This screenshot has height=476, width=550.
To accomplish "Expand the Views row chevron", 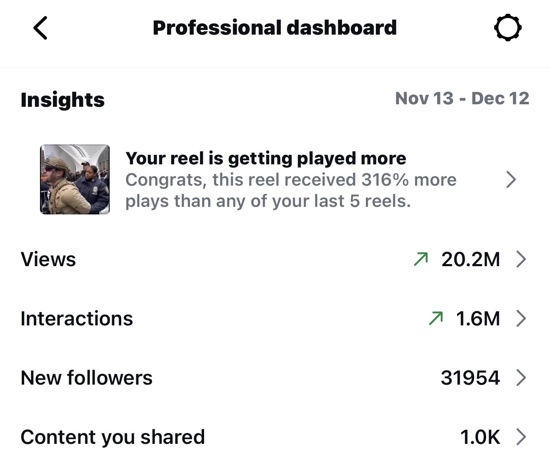I will pos(521,259).
